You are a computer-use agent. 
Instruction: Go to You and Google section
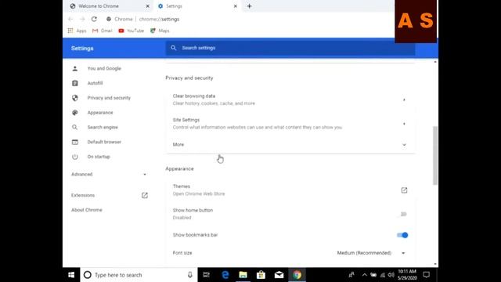tap(104, 68)
